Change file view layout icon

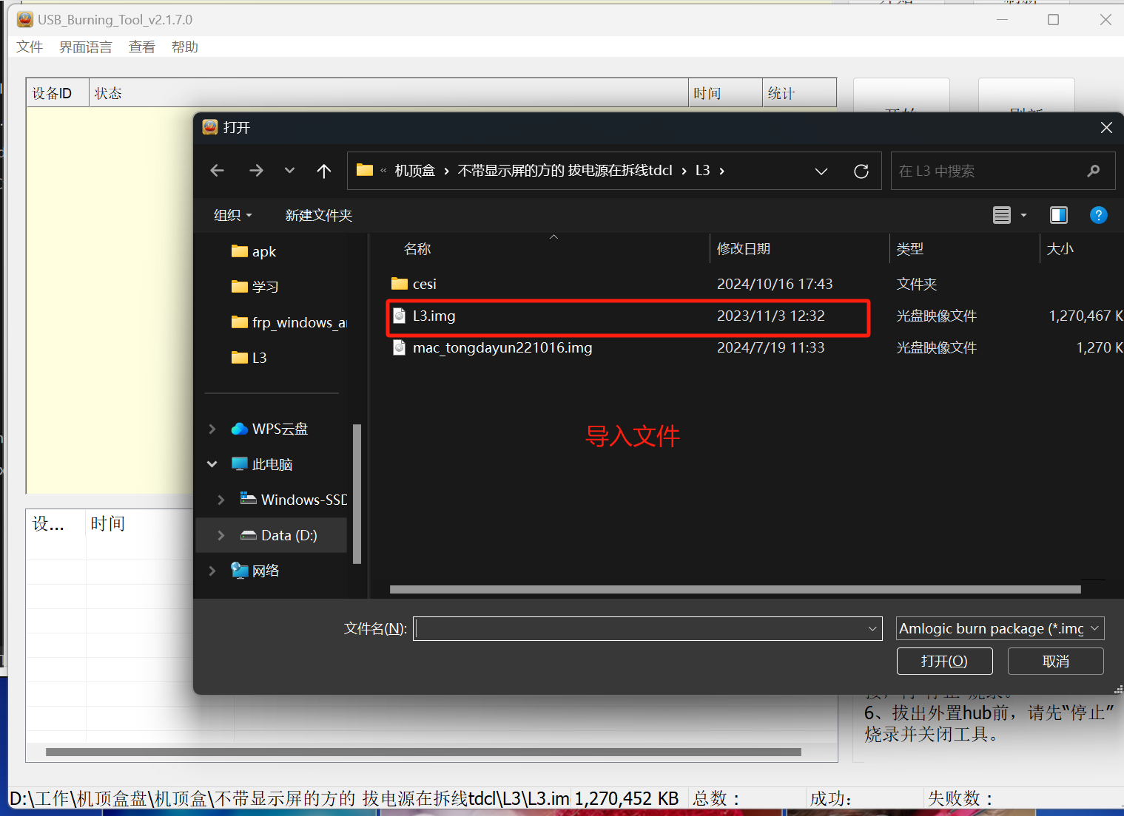(1002, 215)
